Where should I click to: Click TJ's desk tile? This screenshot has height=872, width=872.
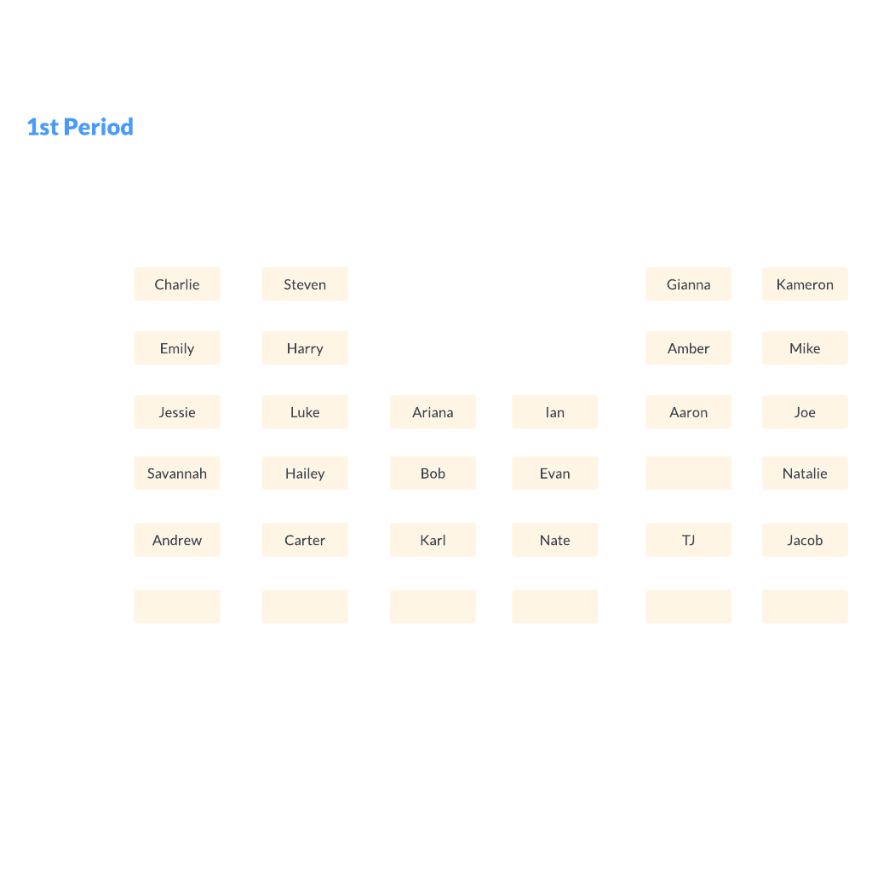(x=688, y=540)
